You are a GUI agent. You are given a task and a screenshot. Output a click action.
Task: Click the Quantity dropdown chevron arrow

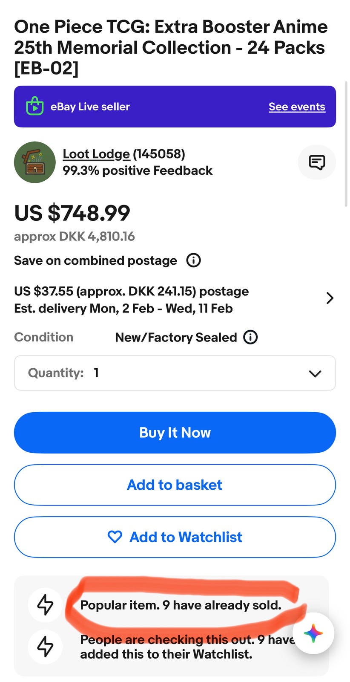(315, 373)
